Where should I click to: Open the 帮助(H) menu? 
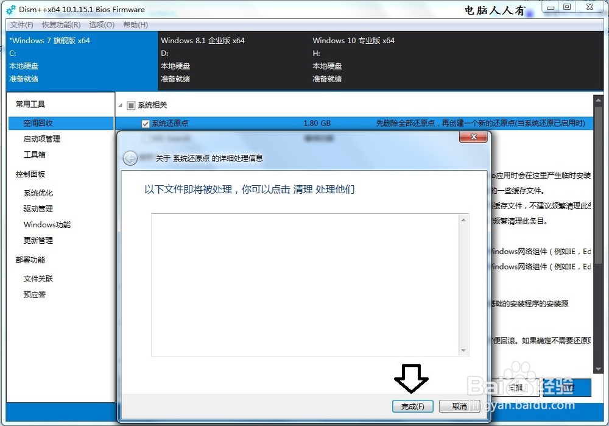point(135,24)
